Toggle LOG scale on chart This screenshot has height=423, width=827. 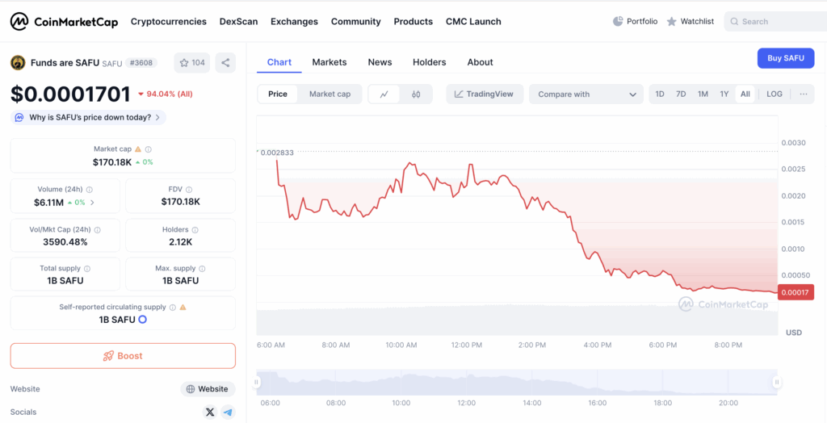(x=774, y=94)
